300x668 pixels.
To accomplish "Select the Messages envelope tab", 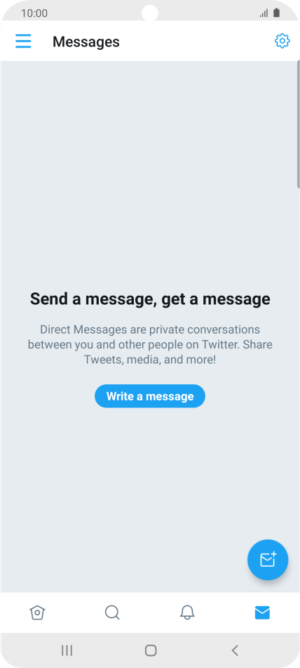I will (262, 613).
